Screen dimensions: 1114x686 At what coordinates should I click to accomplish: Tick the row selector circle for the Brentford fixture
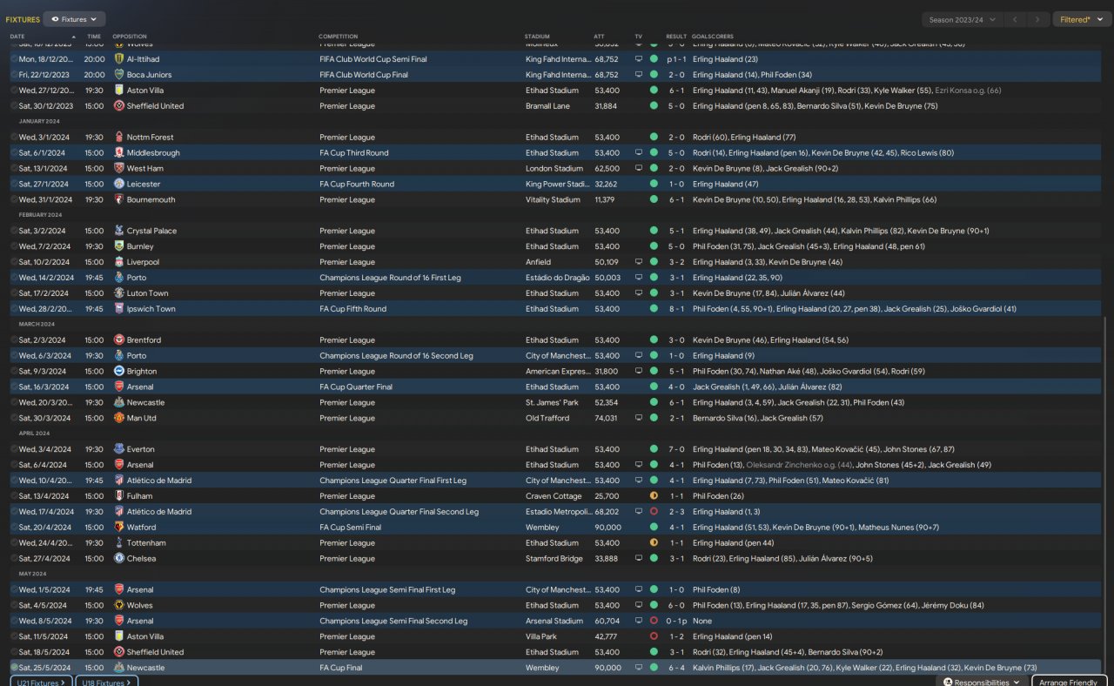pos(14,340)
